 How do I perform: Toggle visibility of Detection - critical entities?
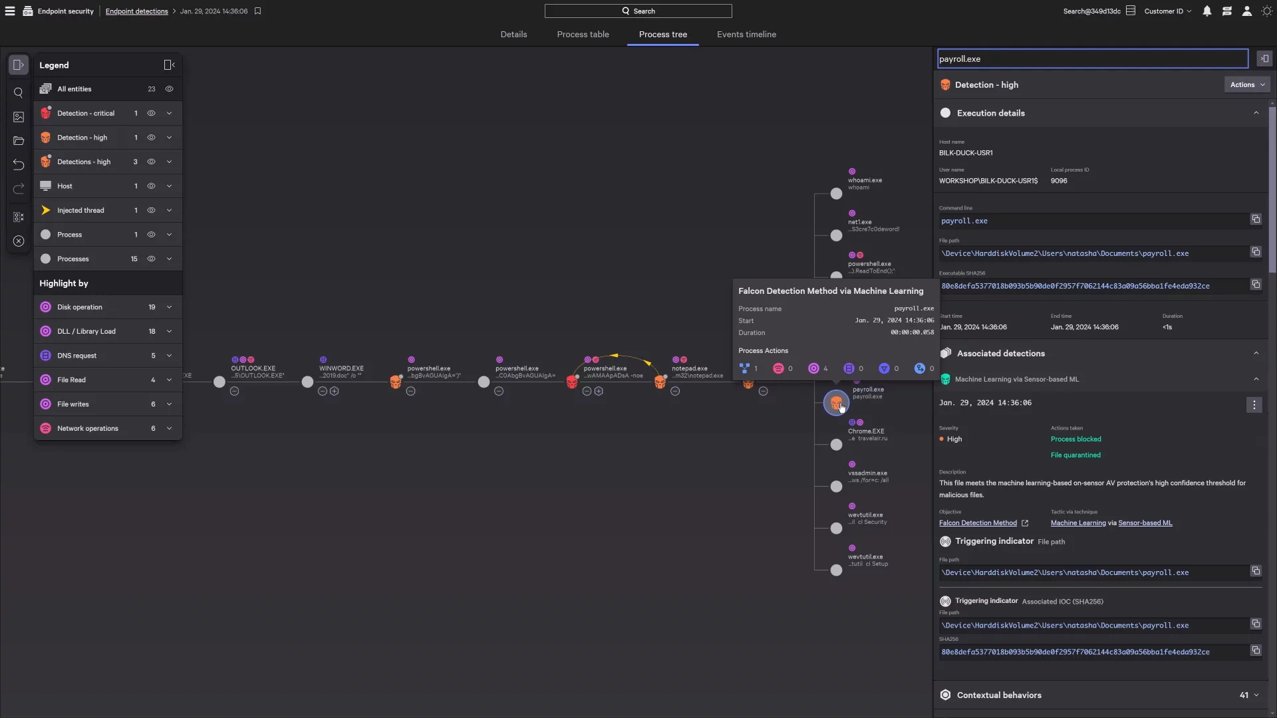[x=151, y=114]
